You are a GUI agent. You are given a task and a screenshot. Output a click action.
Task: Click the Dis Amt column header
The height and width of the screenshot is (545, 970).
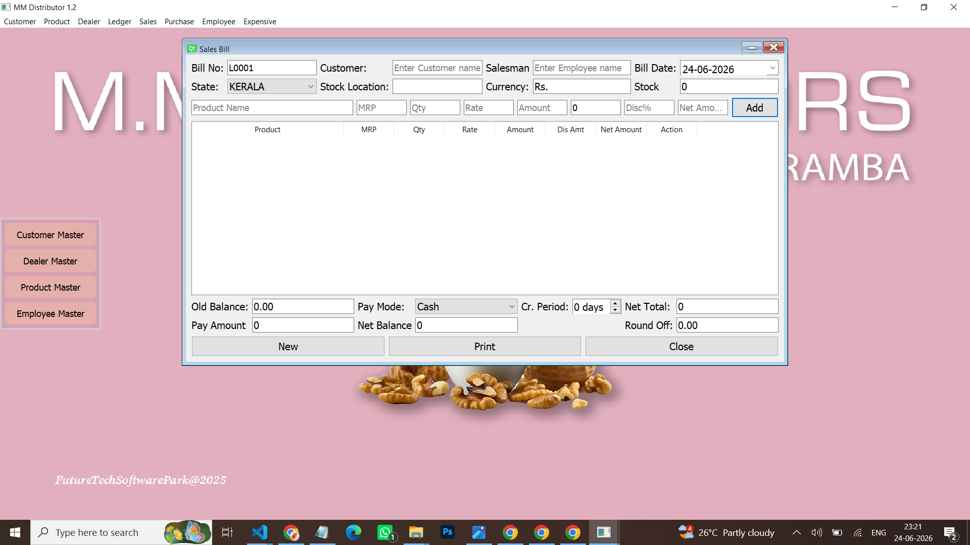[570, 130]
